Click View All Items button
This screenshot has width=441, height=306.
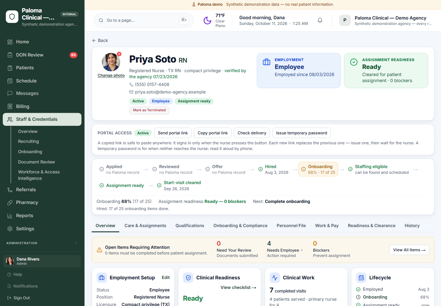(409, 250)
